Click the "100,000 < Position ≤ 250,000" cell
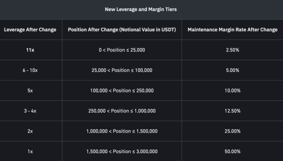 point(122,90)
